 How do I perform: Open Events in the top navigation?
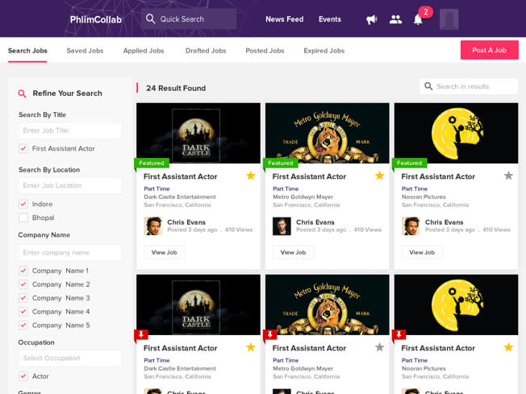[x=330, y=19]
